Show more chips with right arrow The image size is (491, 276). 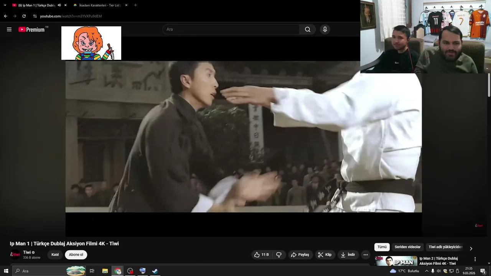pos(471,248)
